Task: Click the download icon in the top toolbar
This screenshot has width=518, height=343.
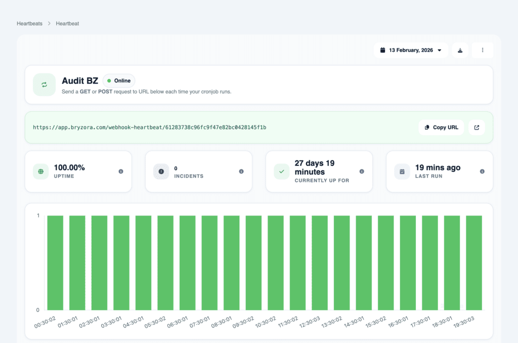Action: pos(460,50)
